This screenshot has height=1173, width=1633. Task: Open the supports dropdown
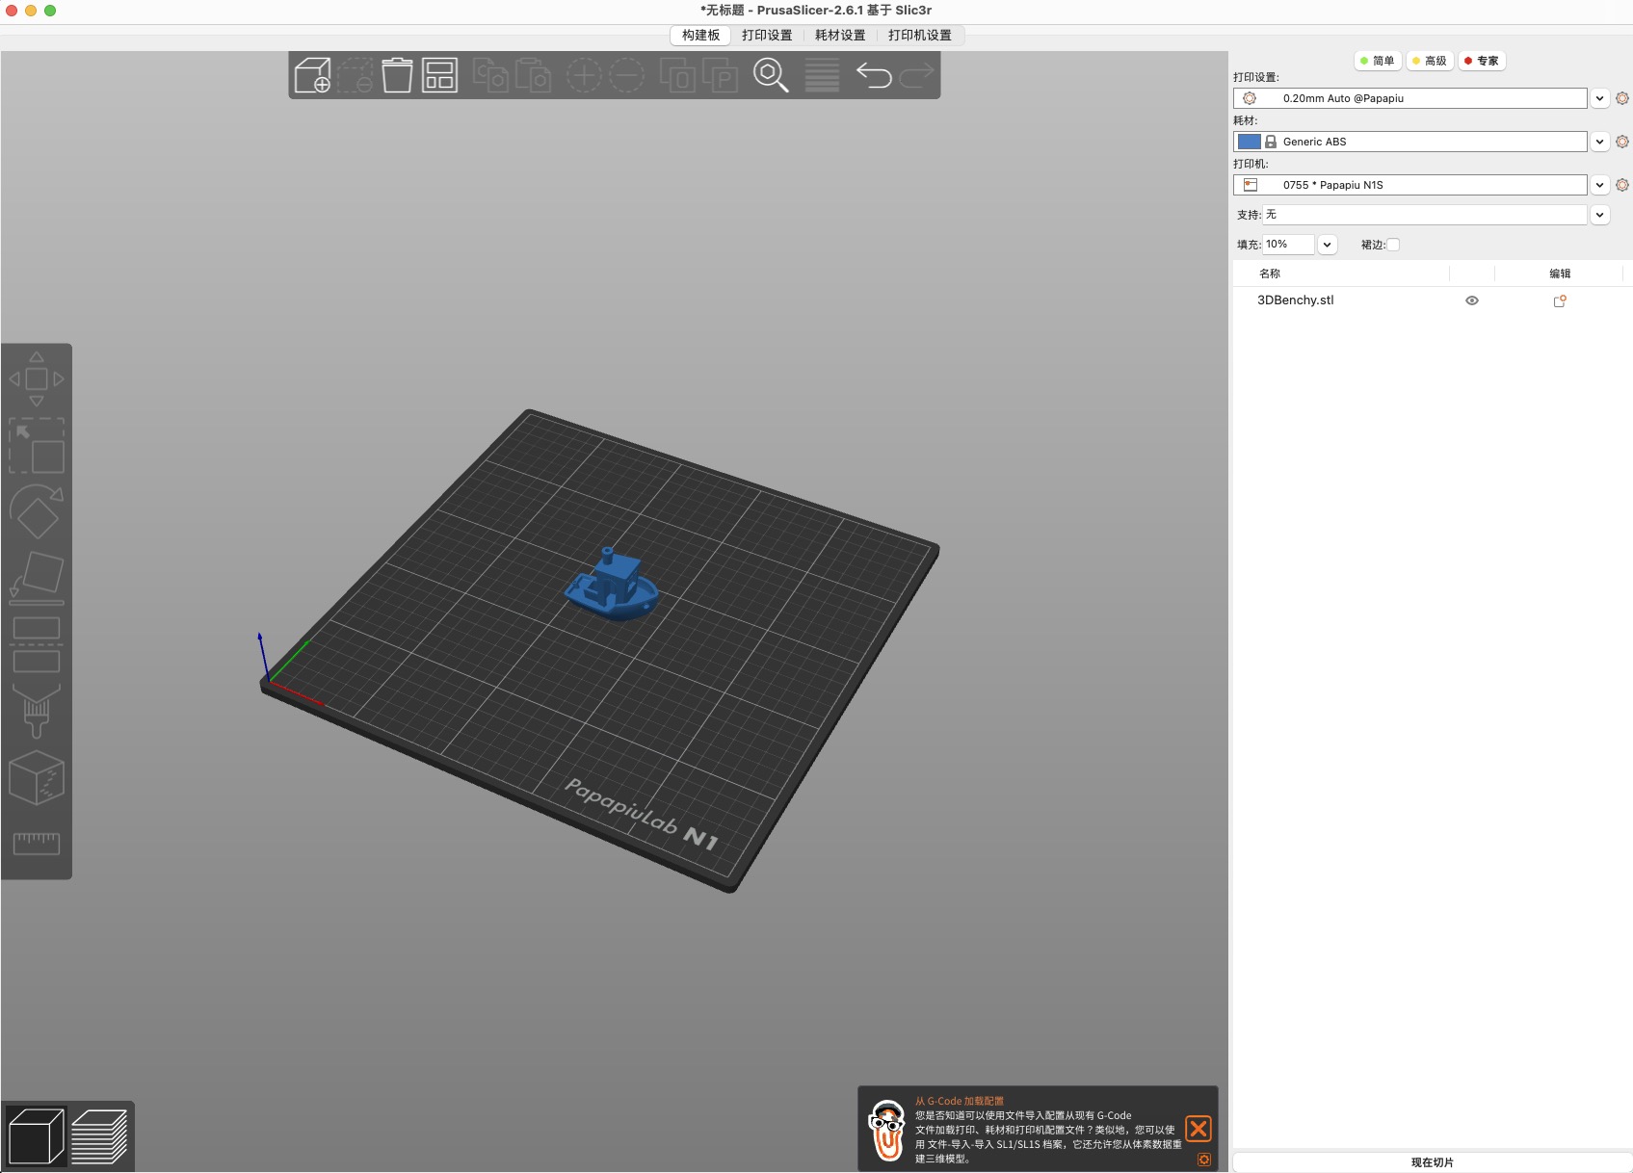(1599, 215)
